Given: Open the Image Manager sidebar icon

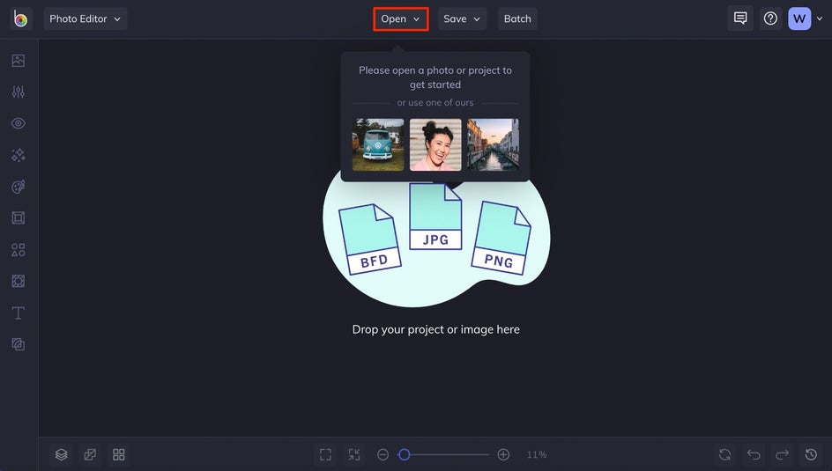Looking at the screenshot, I should click(18, 61).
